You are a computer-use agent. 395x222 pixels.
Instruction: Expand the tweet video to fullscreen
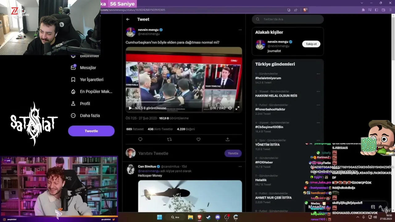pyautogui.click(x=237, y=108)
